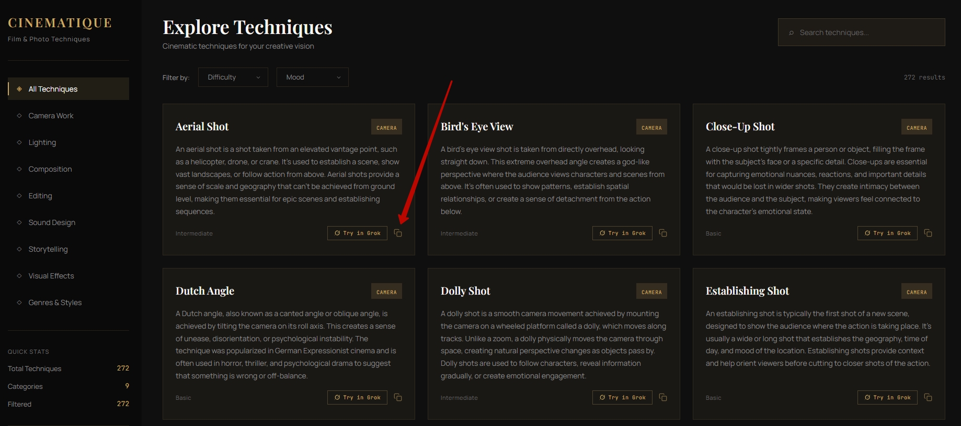Image resolution: width=961 pixels, height=426 pixels.
Task: Open the Mood filter dropdown
Action: coord(313,77)
